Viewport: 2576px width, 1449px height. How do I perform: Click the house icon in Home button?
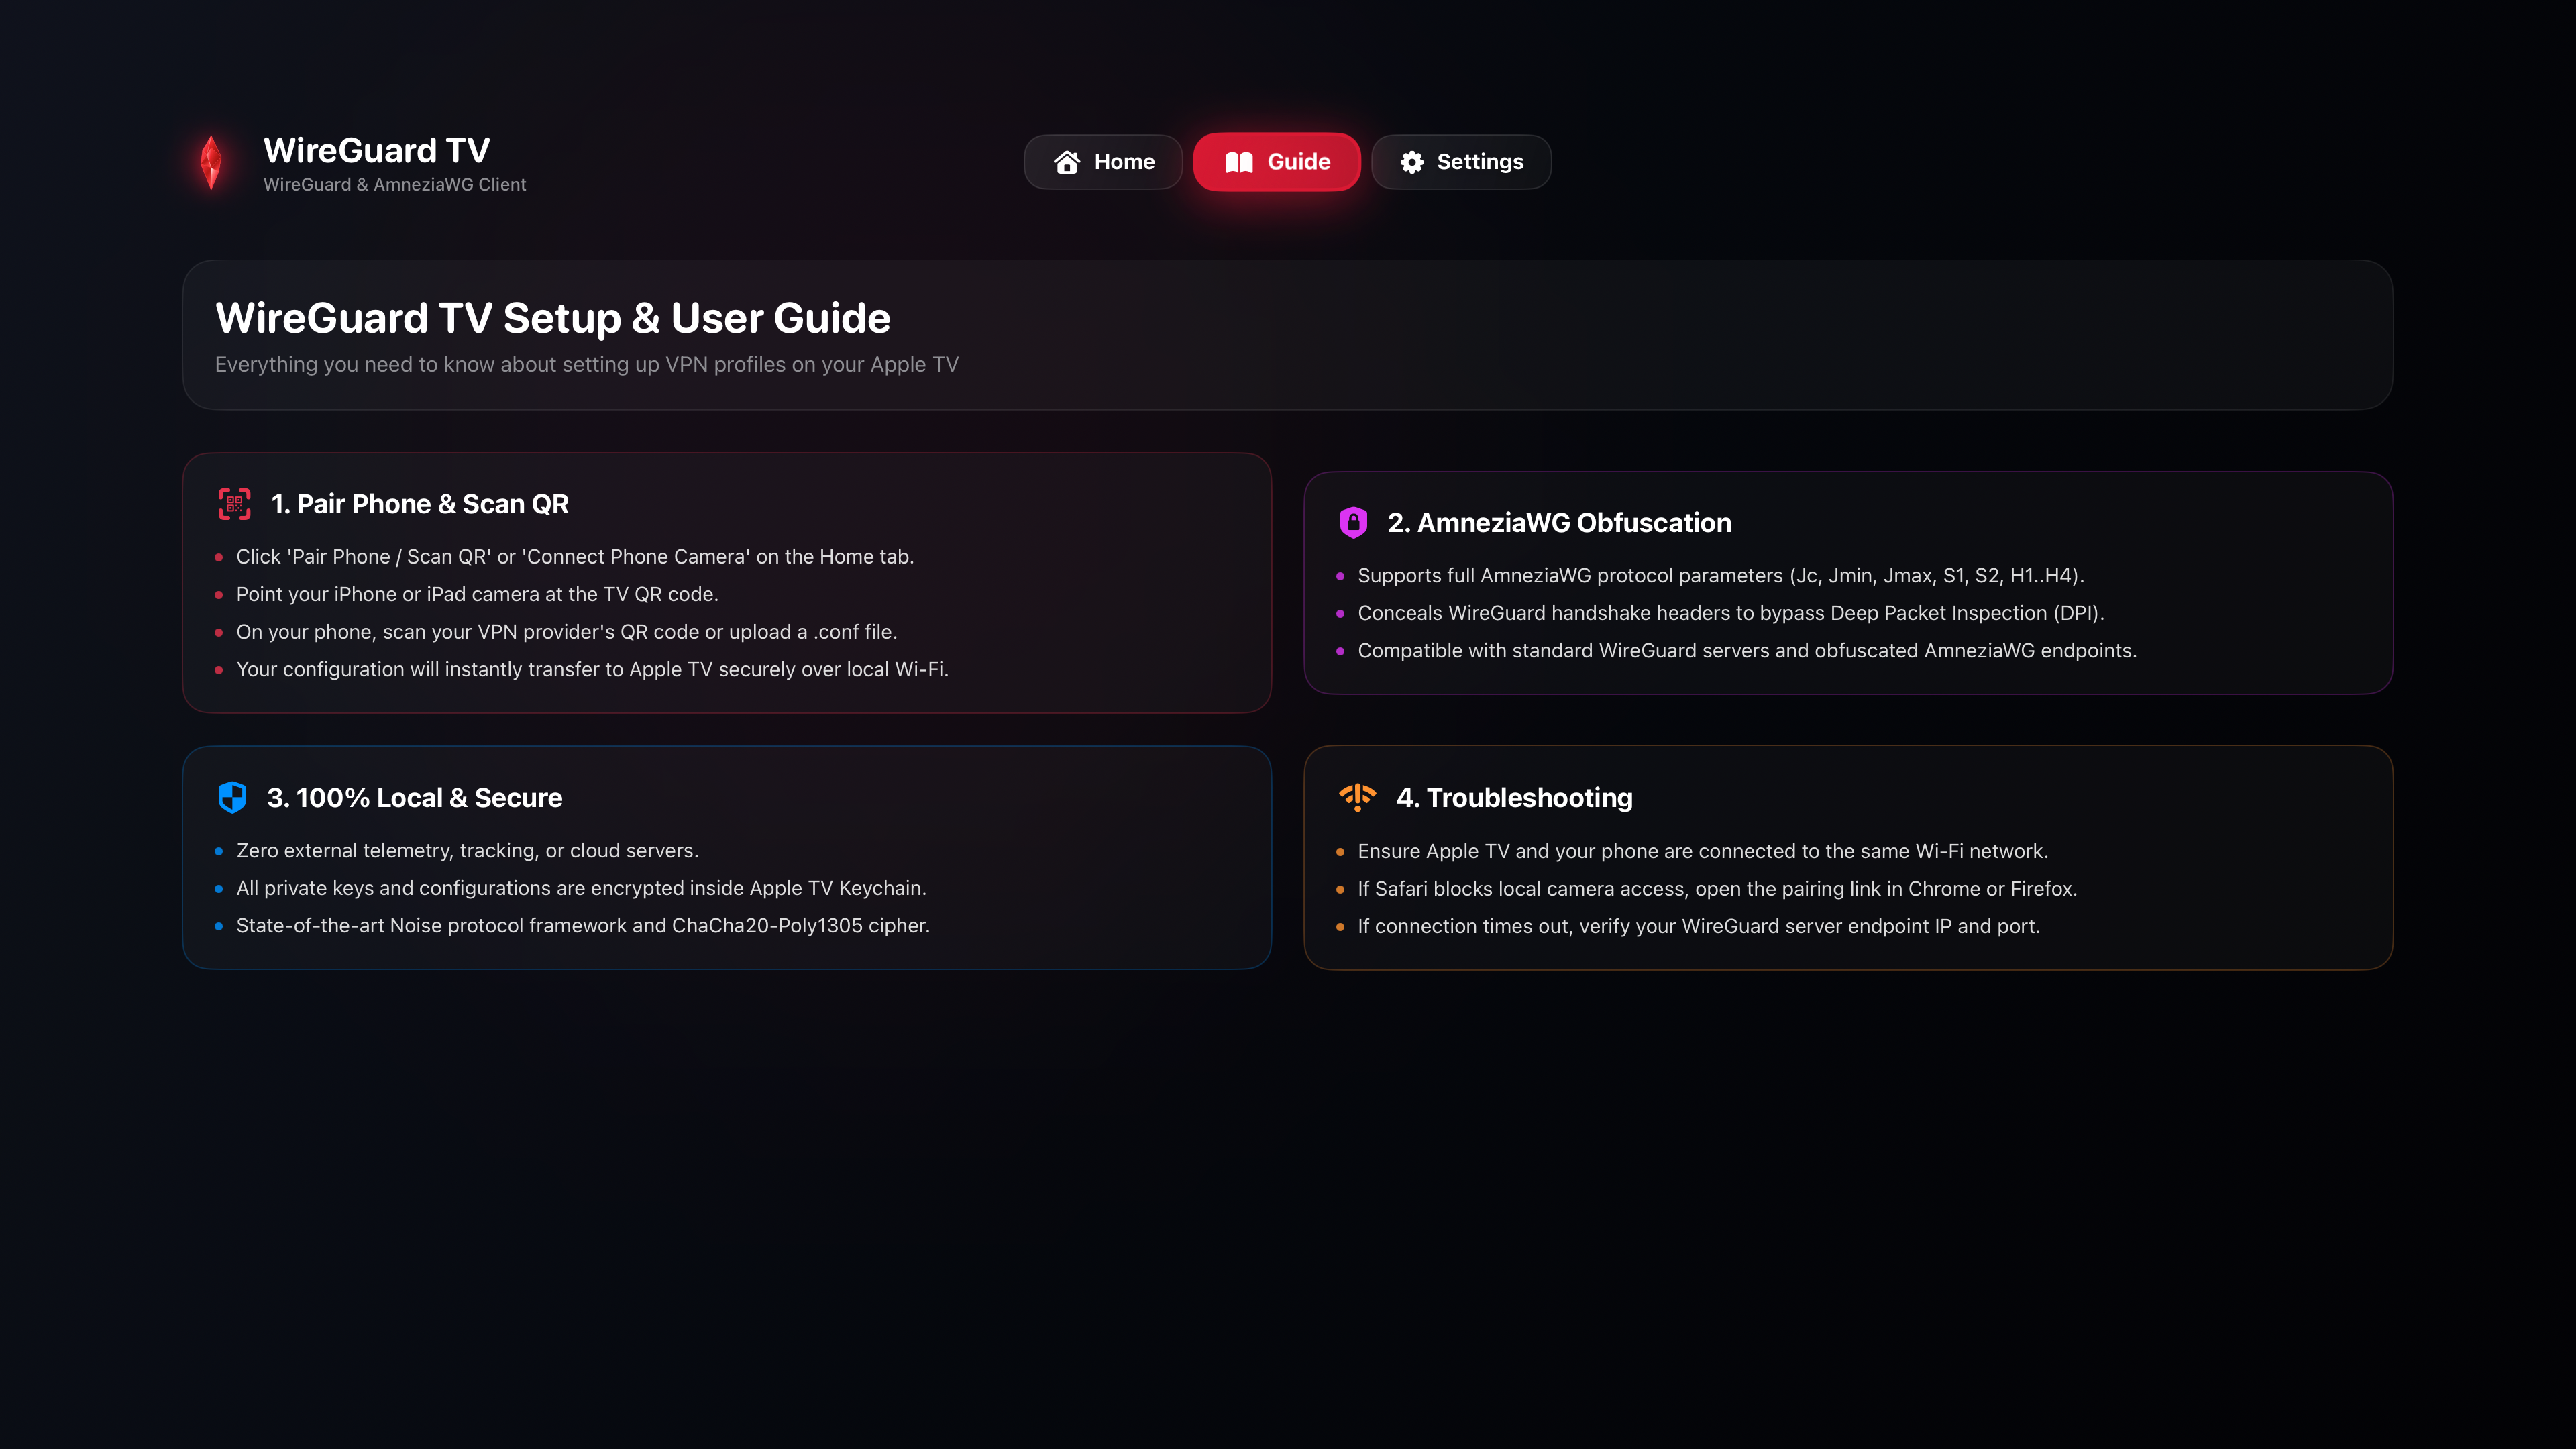coord(1067,162)
